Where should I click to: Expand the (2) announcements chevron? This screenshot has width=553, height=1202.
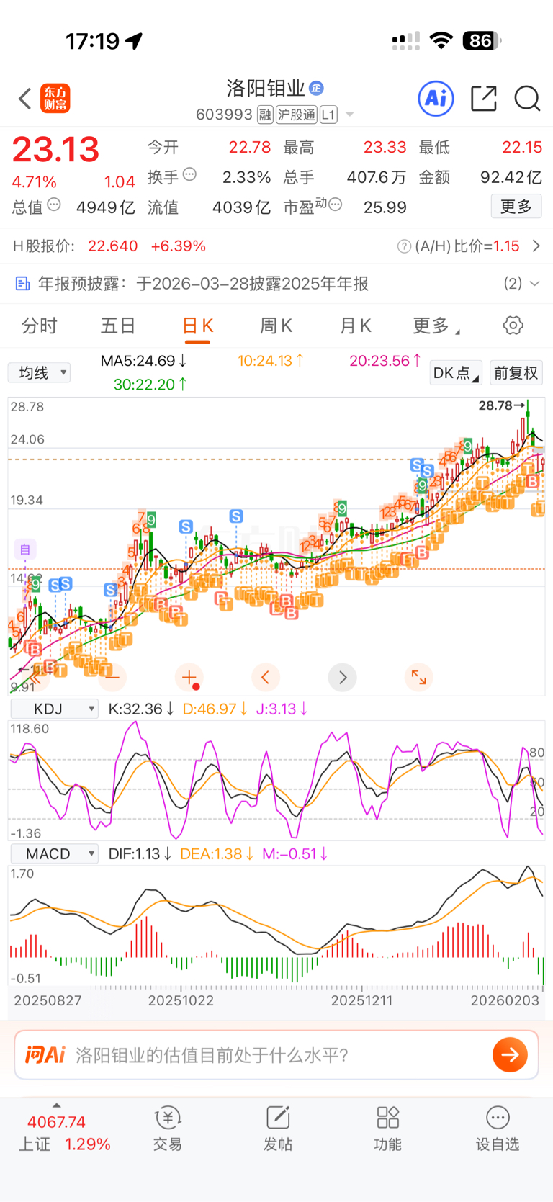point(534,284)
